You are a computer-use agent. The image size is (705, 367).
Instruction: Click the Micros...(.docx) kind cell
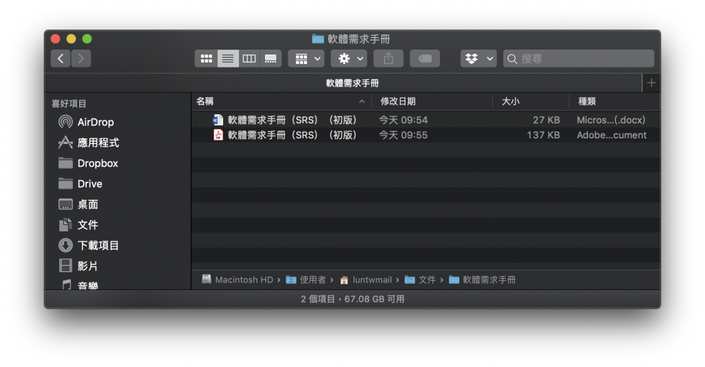611,120
